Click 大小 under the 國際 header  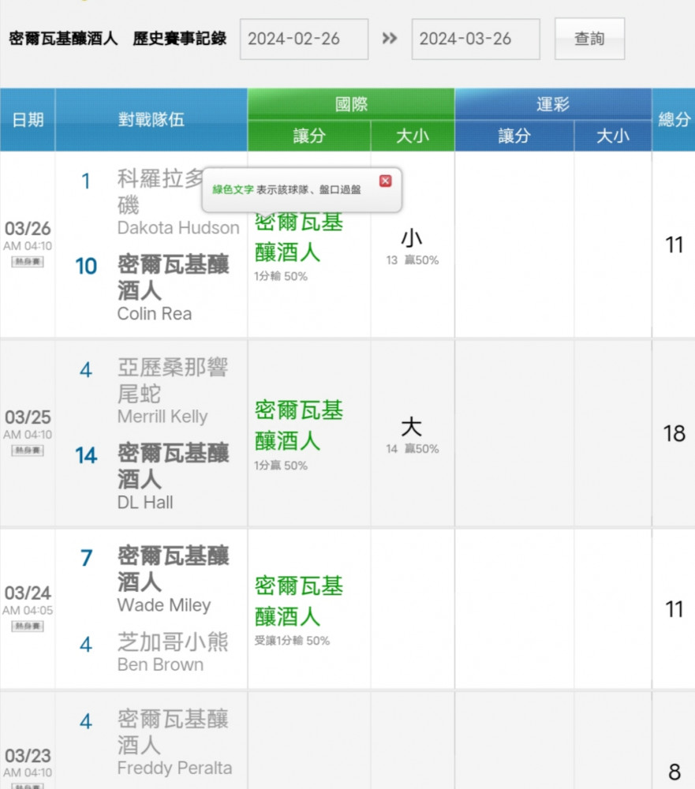point(413,136)
